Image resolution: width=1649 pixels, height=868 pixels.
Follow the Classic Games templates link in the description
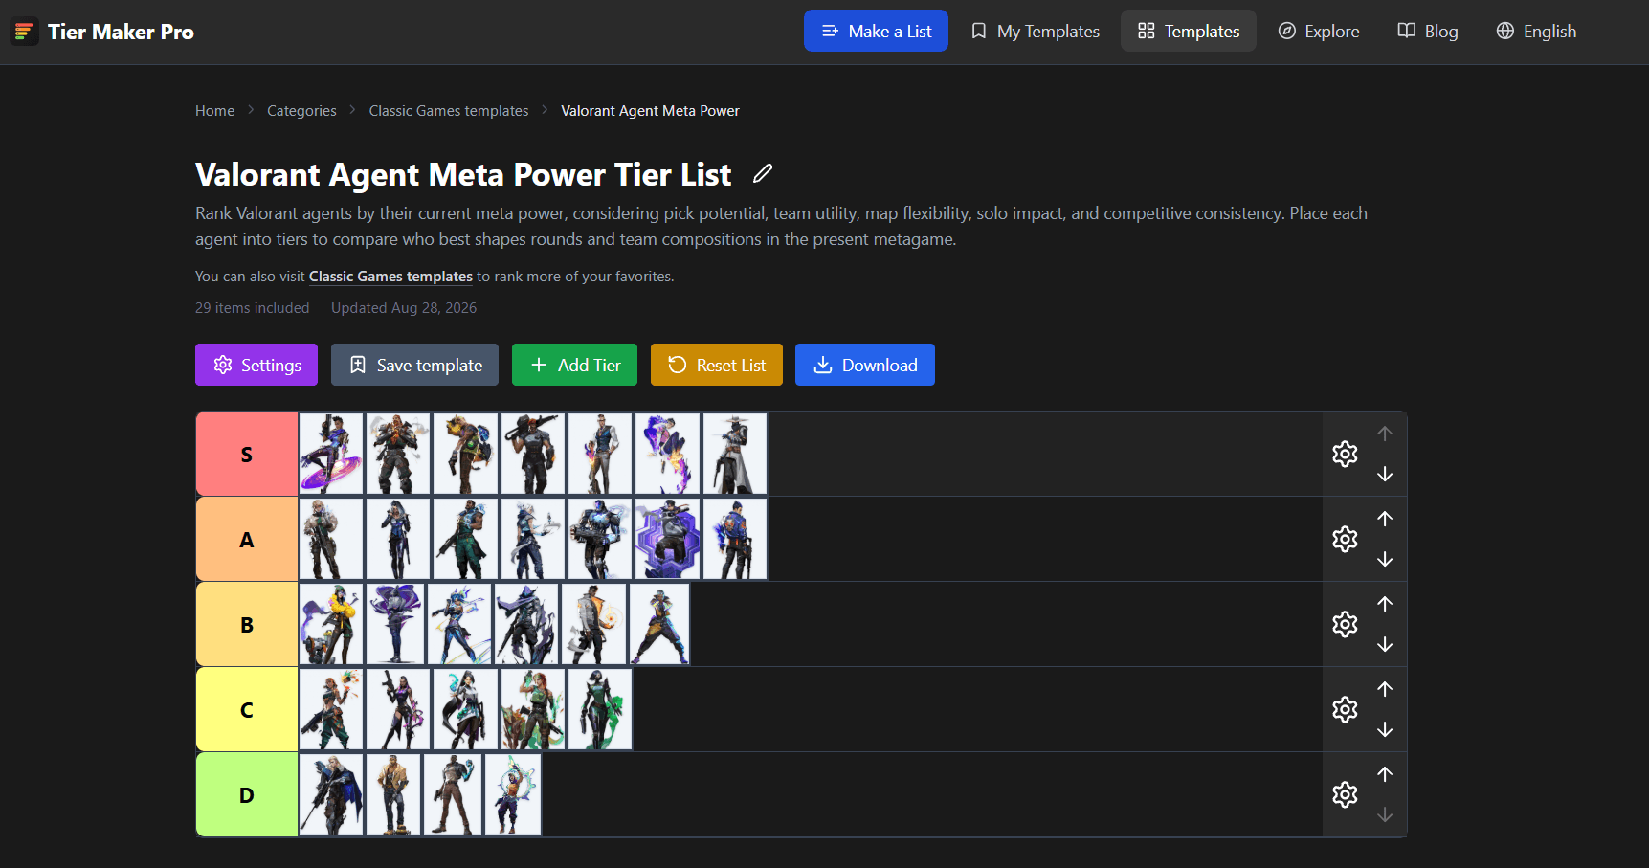pyautogui.click(x=390, y=277)
